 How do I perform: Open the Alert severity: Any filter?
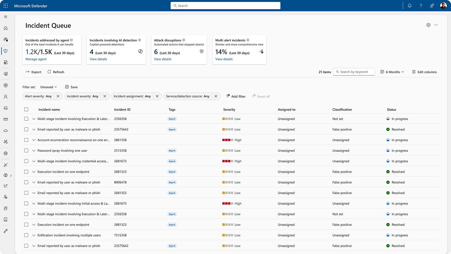coord(38,96)
